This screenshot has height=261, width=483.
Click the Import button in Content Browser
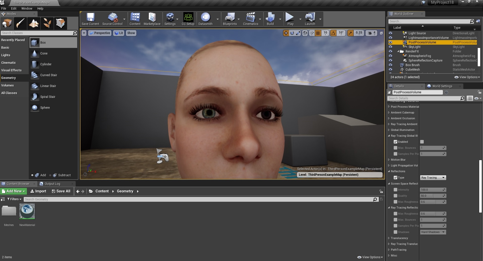coord(38,191)
